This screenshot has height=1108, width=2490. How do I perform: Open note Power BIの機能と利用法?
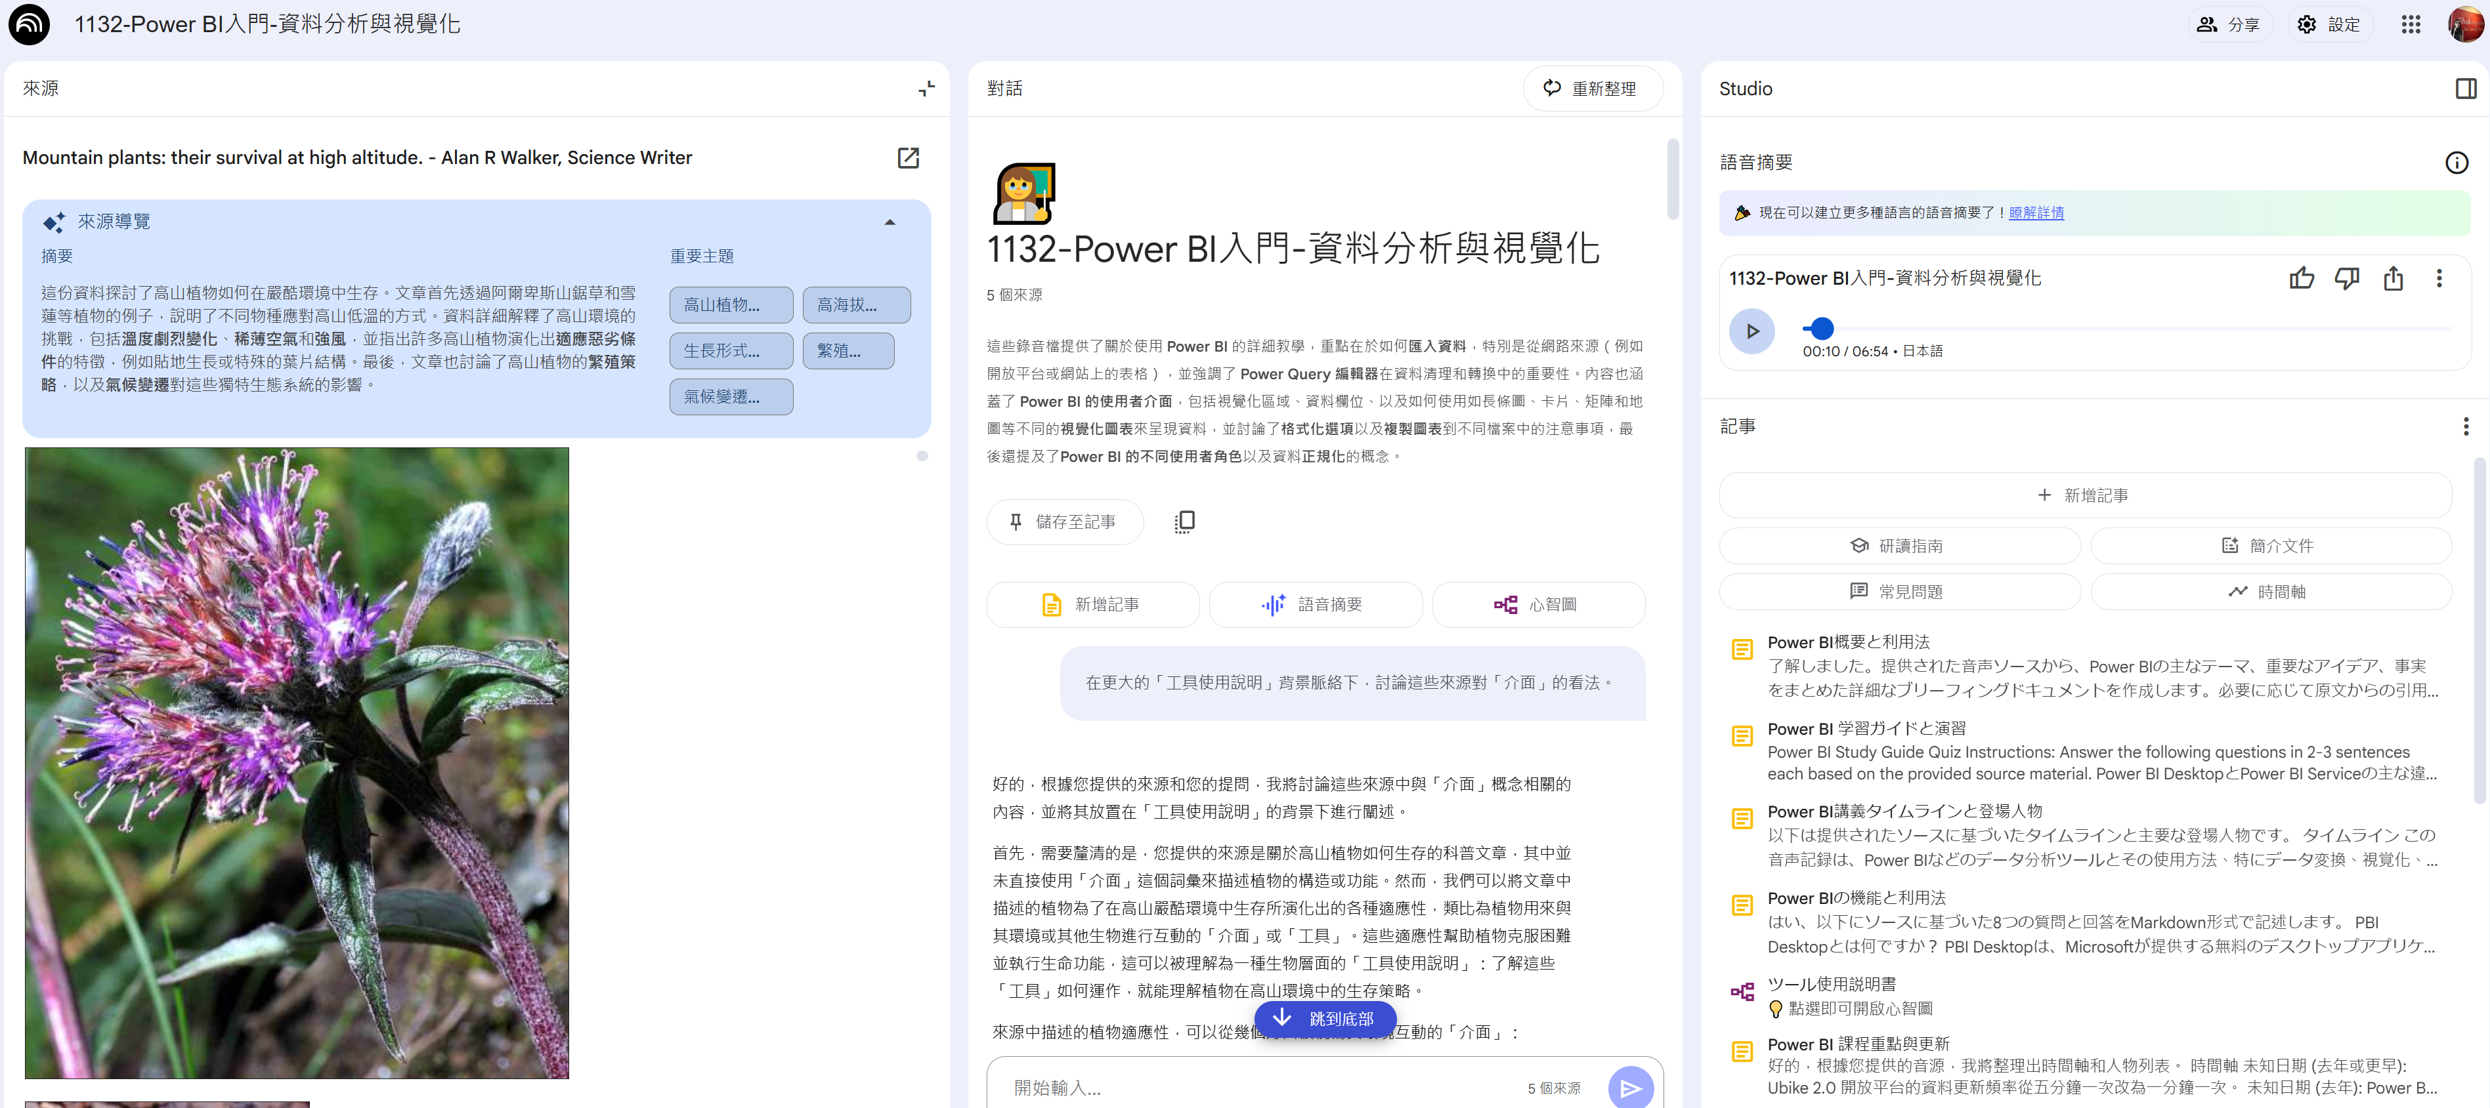pos(2084,922)
